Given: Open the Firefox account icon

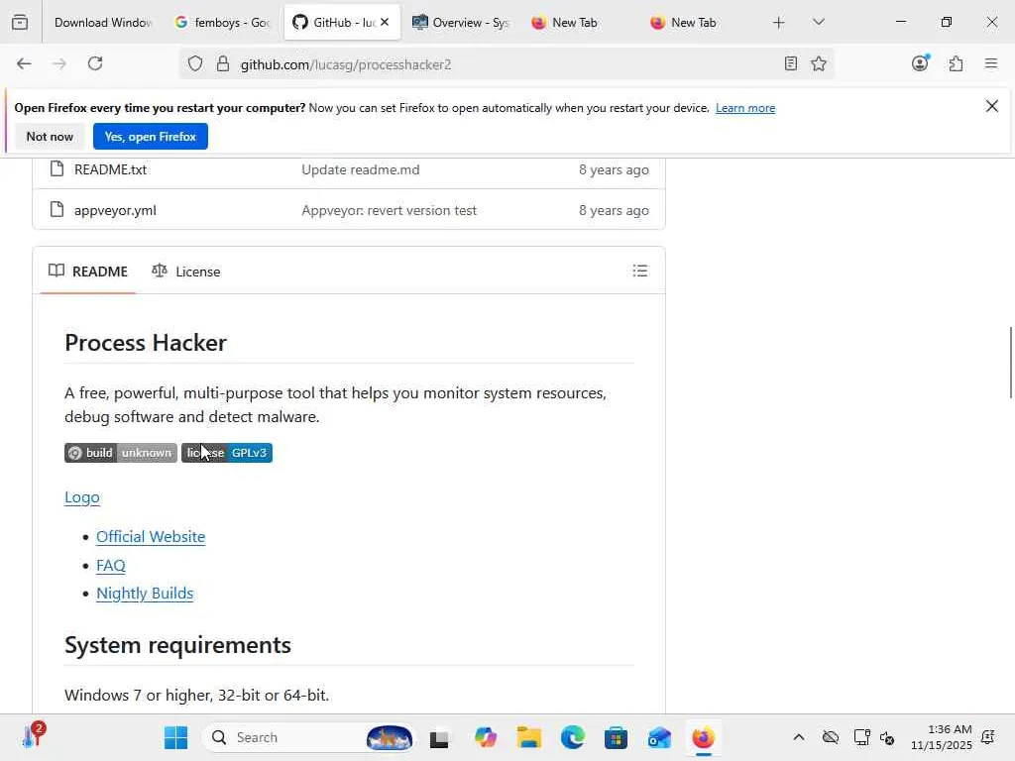Looking at the screenshot, I should (920, 62).
